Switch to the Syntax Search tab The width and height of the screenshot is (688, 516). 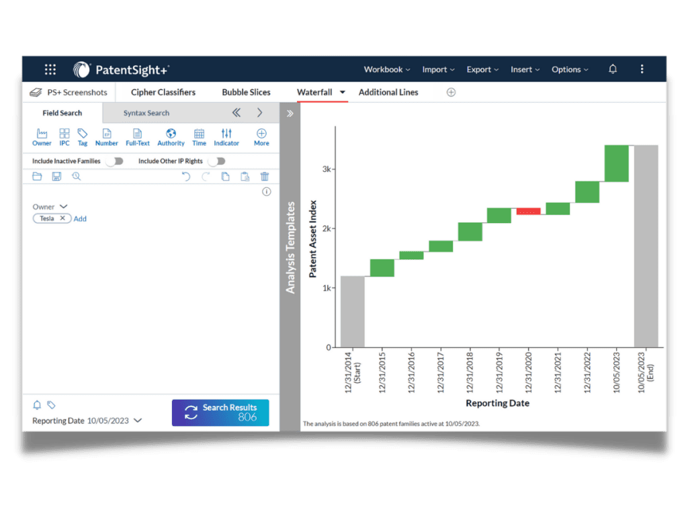click(146, 113)
